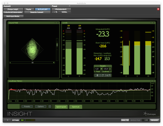163x126 pixels.
Task: Toggle the VERGL. compare button
Action: click(64, 12)
